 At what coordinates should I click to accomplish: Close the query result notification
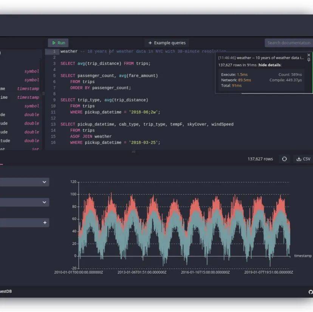(x=309, y=55)
